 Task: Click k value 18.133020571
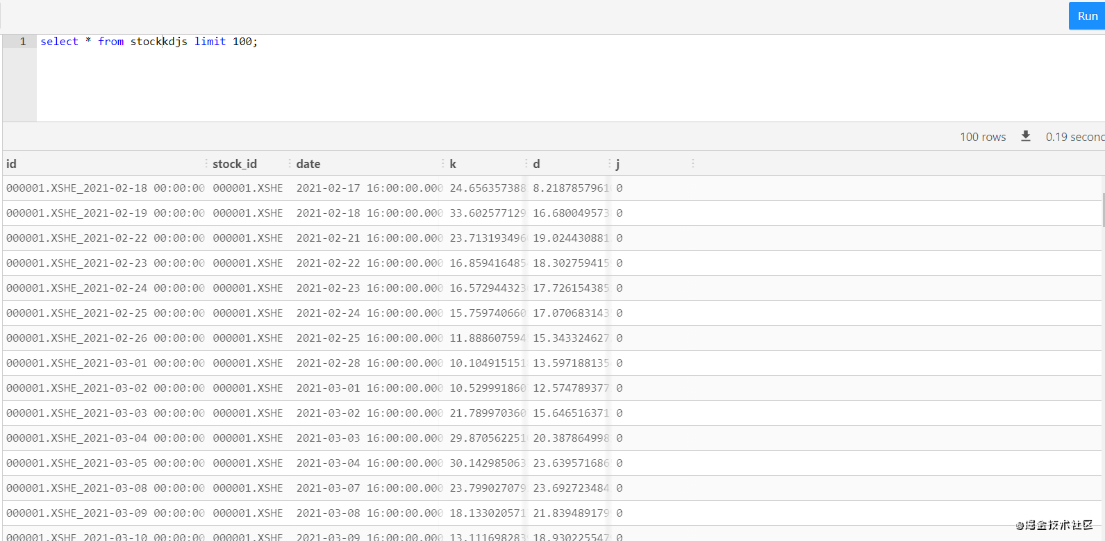pos(488,513)
